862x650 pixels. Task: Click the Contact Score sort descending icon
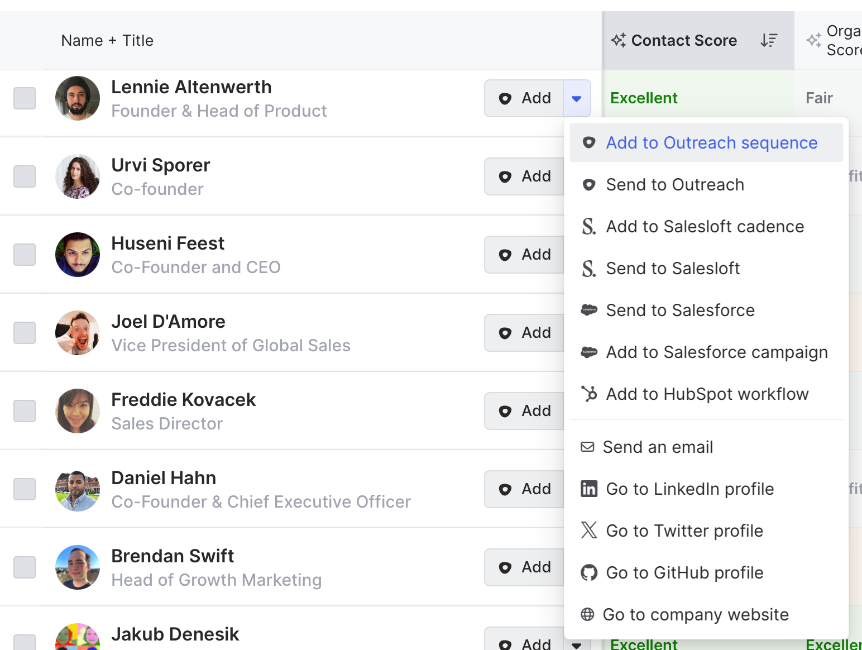769,40
